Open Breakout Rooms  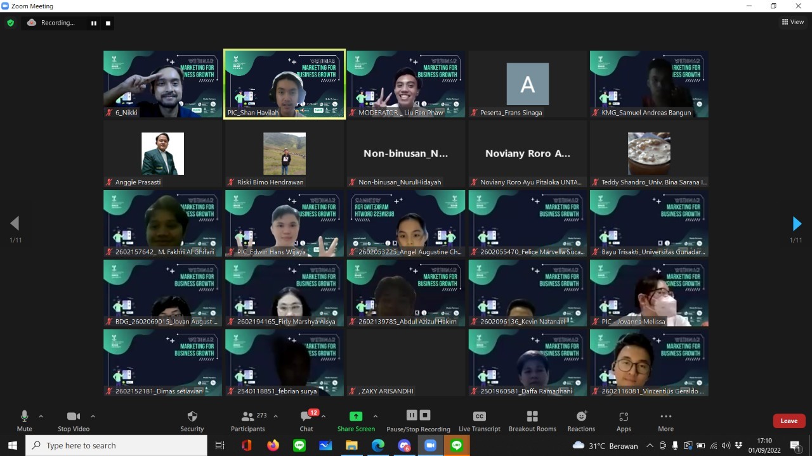pos(532,421)
